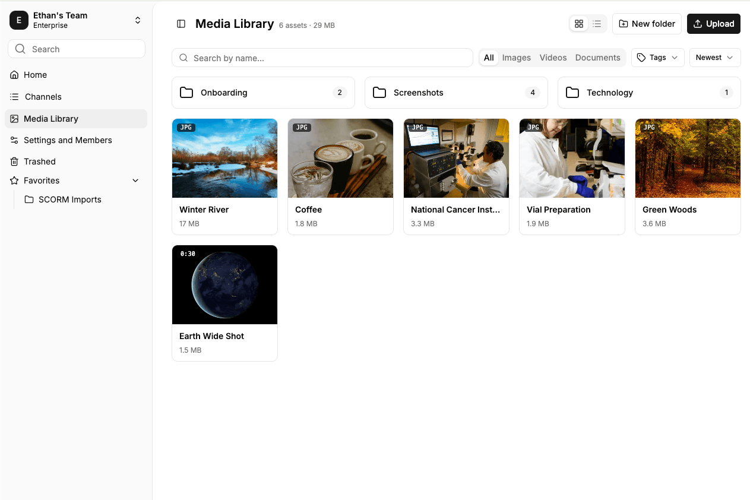Click the 0:30 duration badge
750x500 pixels.
188,254
